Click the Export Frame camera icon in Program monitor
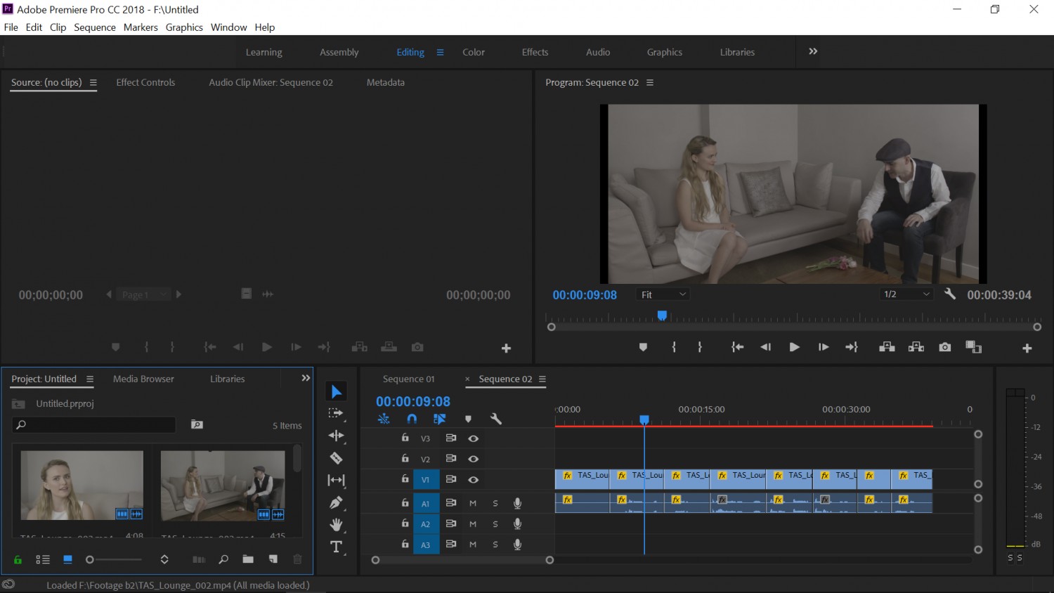This screenshot has width=1054, height=593. coord(944,347)
